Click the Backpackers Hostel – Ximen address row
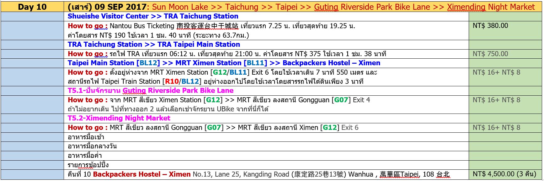Image resolution: width=544 pixels, height=181 pixels. 266,174
